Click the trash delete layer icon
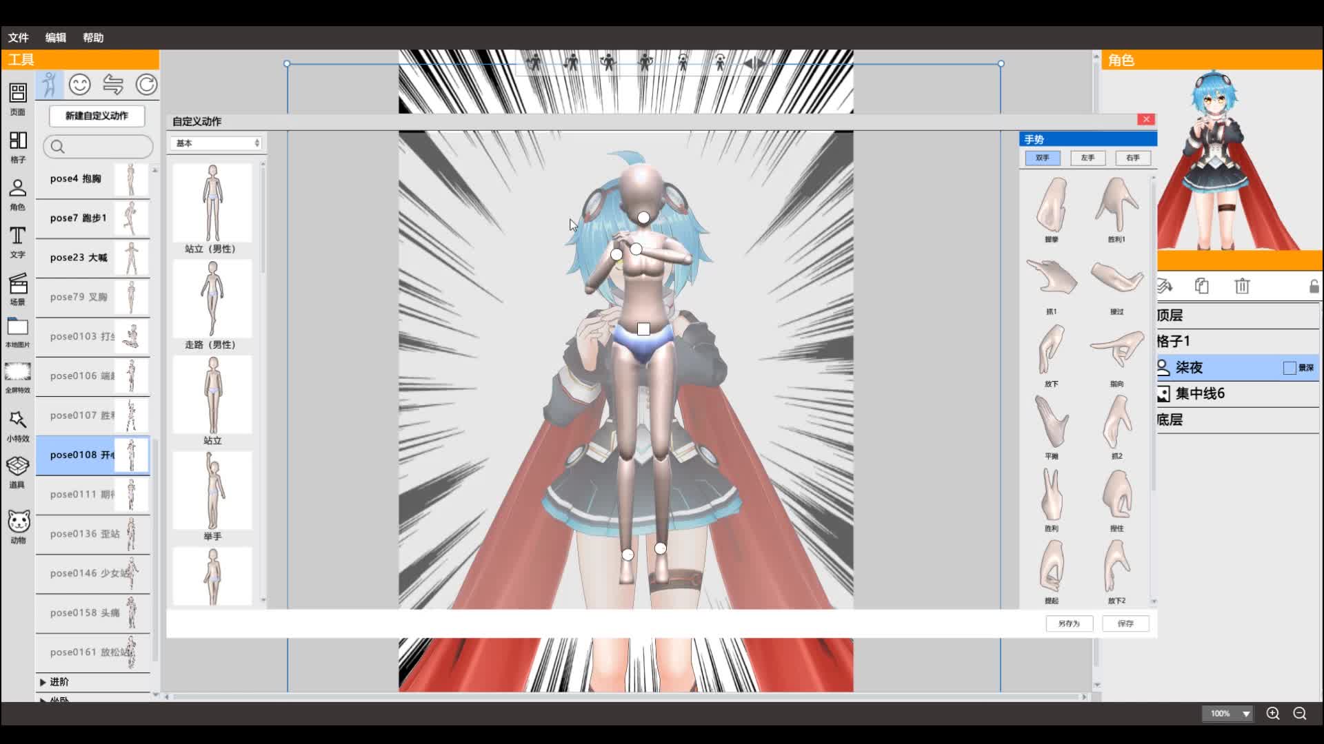1324x744 pixels. click(1242, 286)
